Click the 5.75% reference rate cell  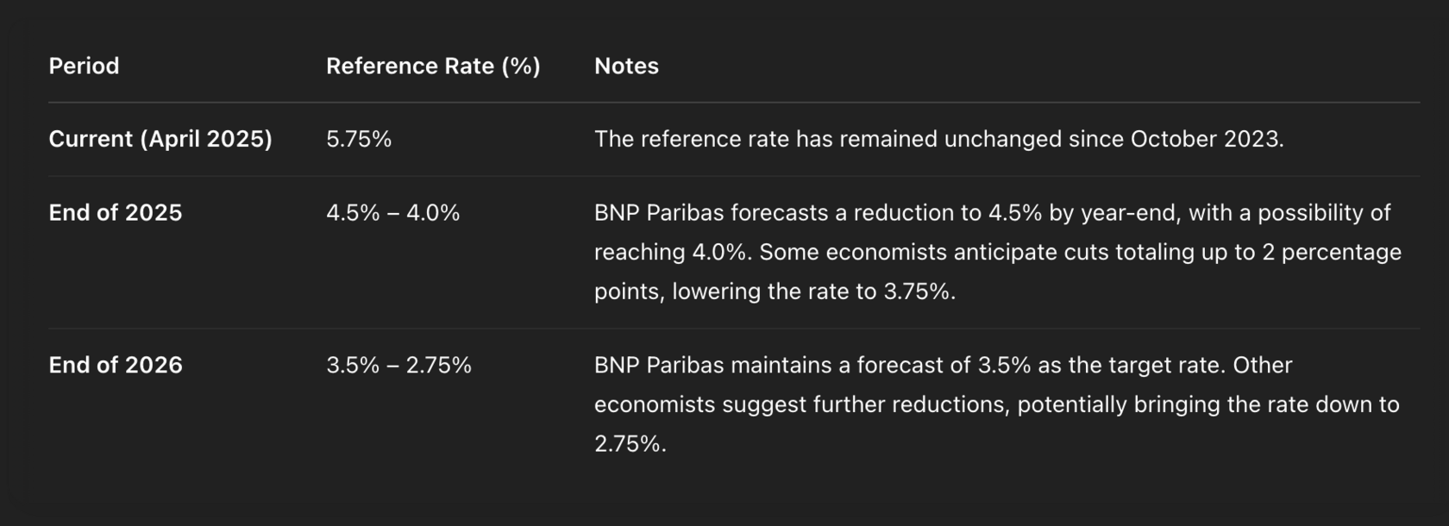[359, 139]
